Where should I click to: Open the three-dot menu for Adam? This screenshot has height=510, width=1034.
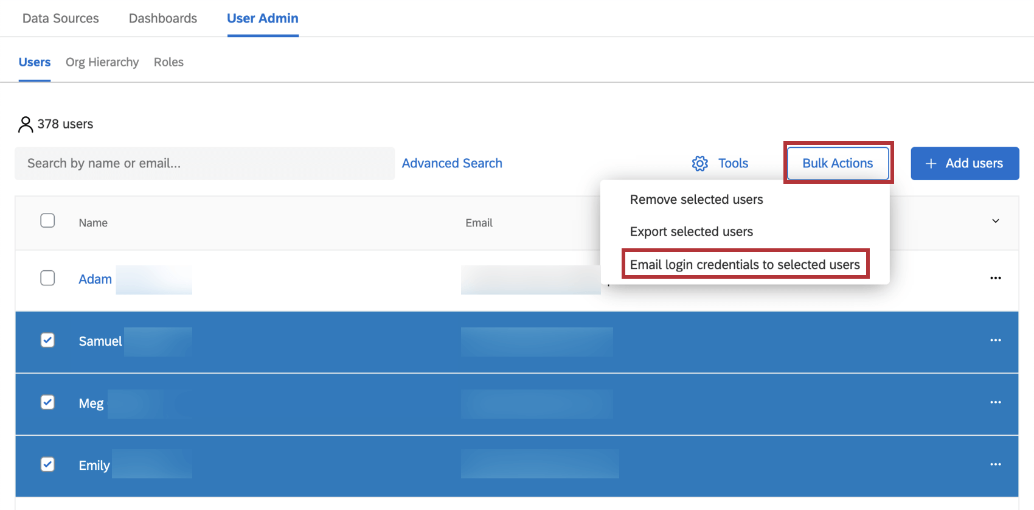pyautogui.click(x=996, y=278)
